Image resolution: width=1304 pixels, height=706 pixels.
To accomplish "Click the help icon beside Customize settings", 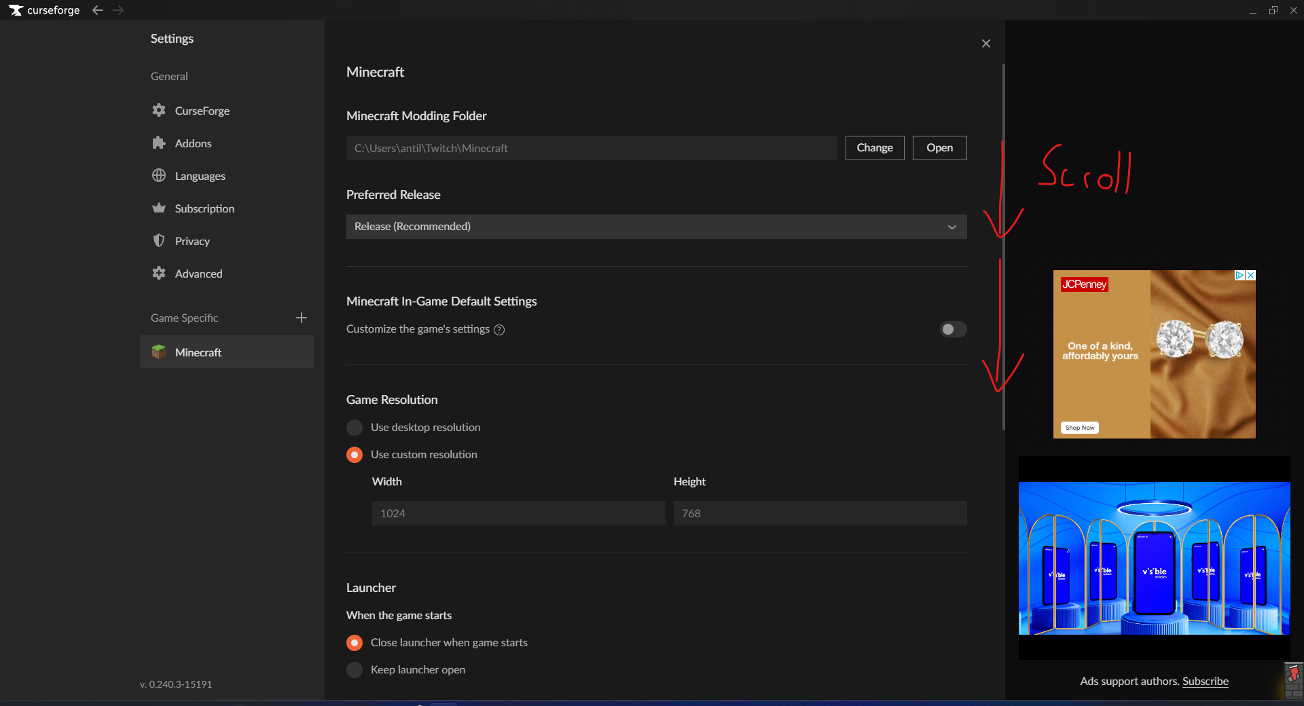I will tap(499, 330).
